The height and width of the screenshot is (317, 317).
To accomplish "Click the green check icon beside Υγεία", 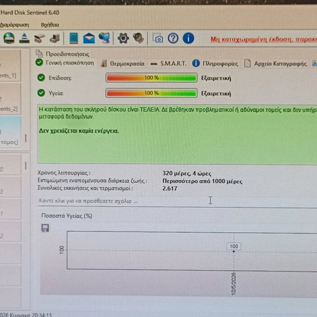I will (x=41, y=93).
